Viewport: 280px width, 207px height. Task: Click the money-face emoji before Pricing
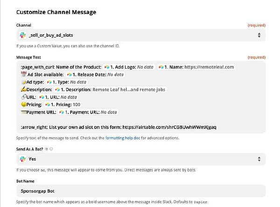point(23,104)
